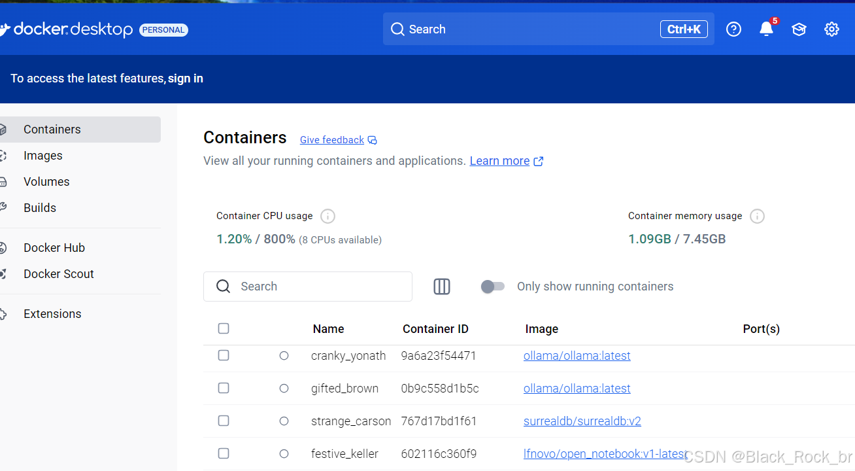Open the Learn more link

click(x=499, y=161)
